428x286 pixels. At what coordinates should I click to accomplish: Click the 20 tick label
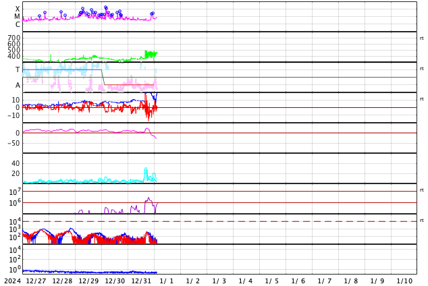click(16, 173)
